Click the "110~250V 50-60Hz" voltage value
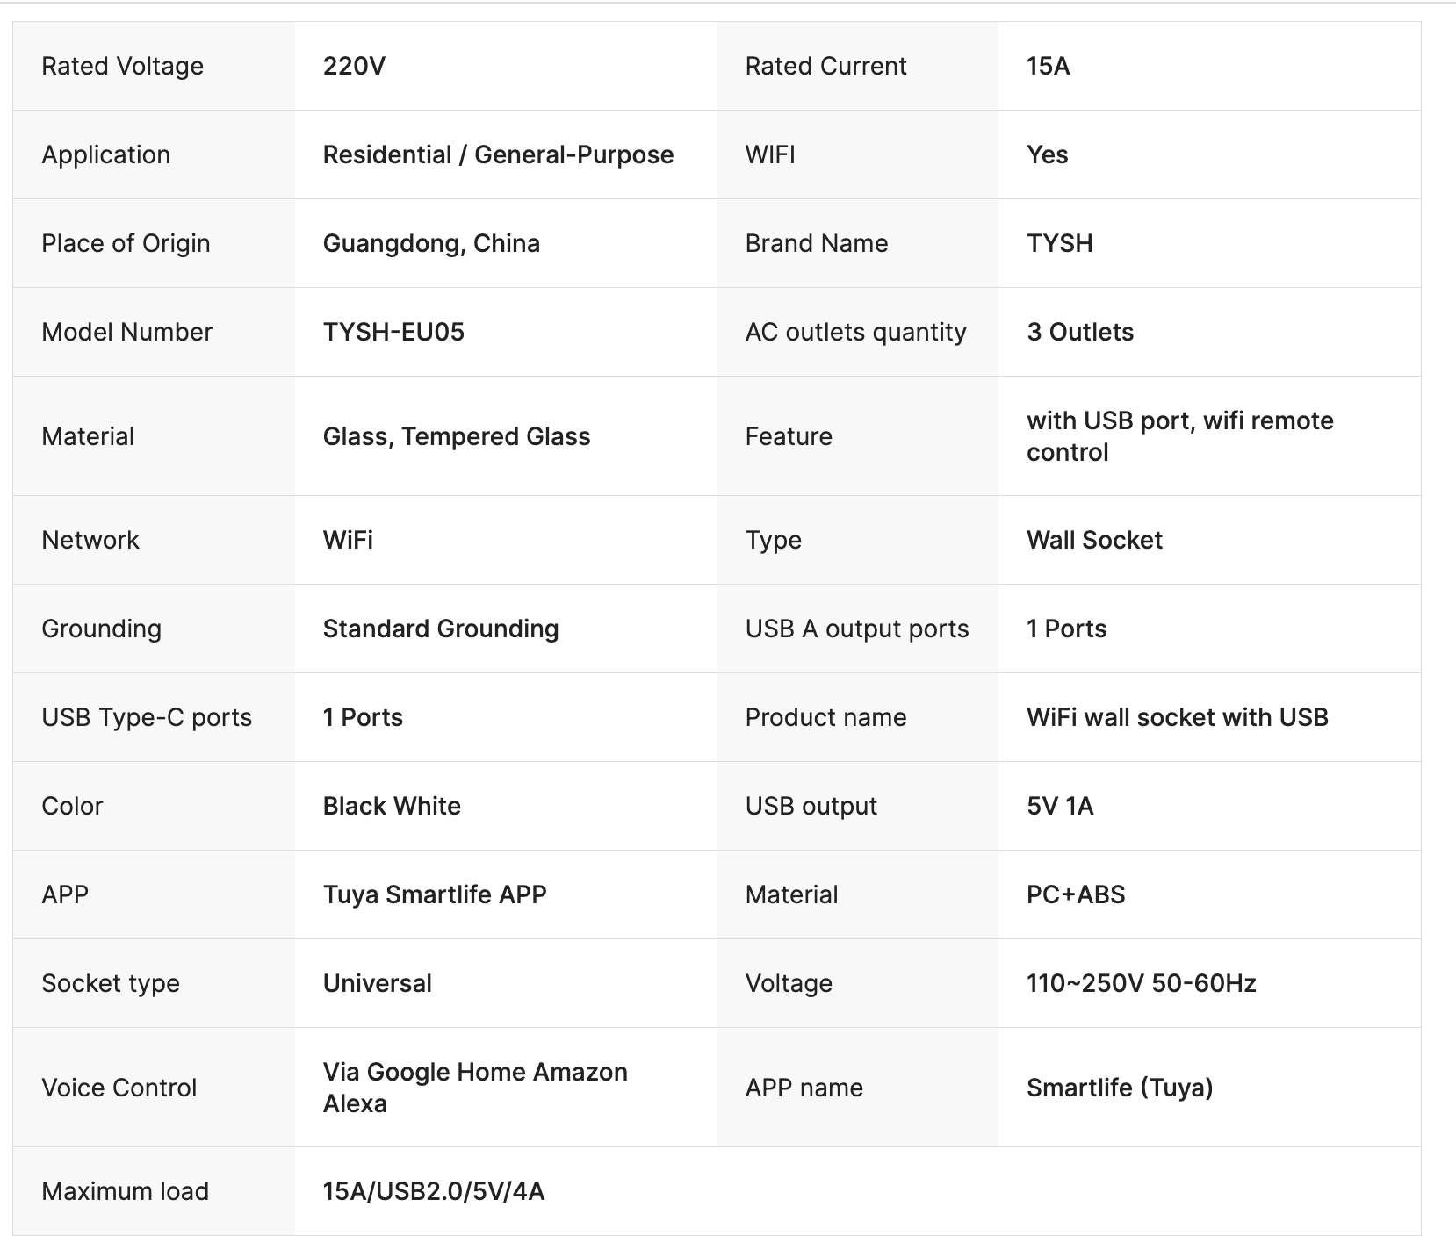The image size is (1456, 1250). coord(1141,984)
